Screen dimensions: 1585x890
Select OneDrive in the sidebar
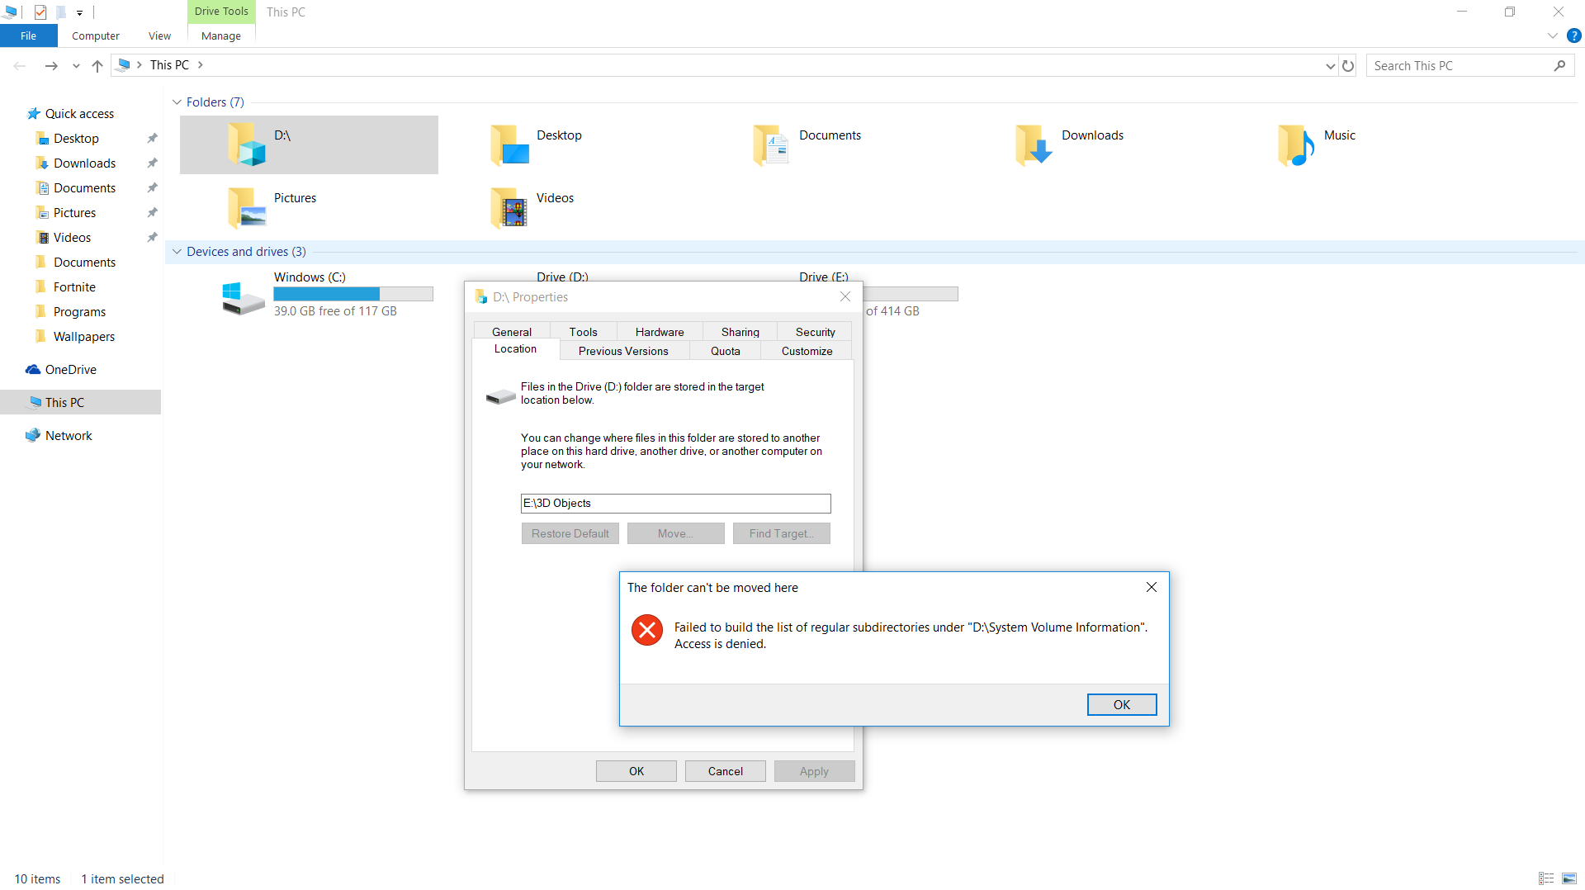coord(70,370)
